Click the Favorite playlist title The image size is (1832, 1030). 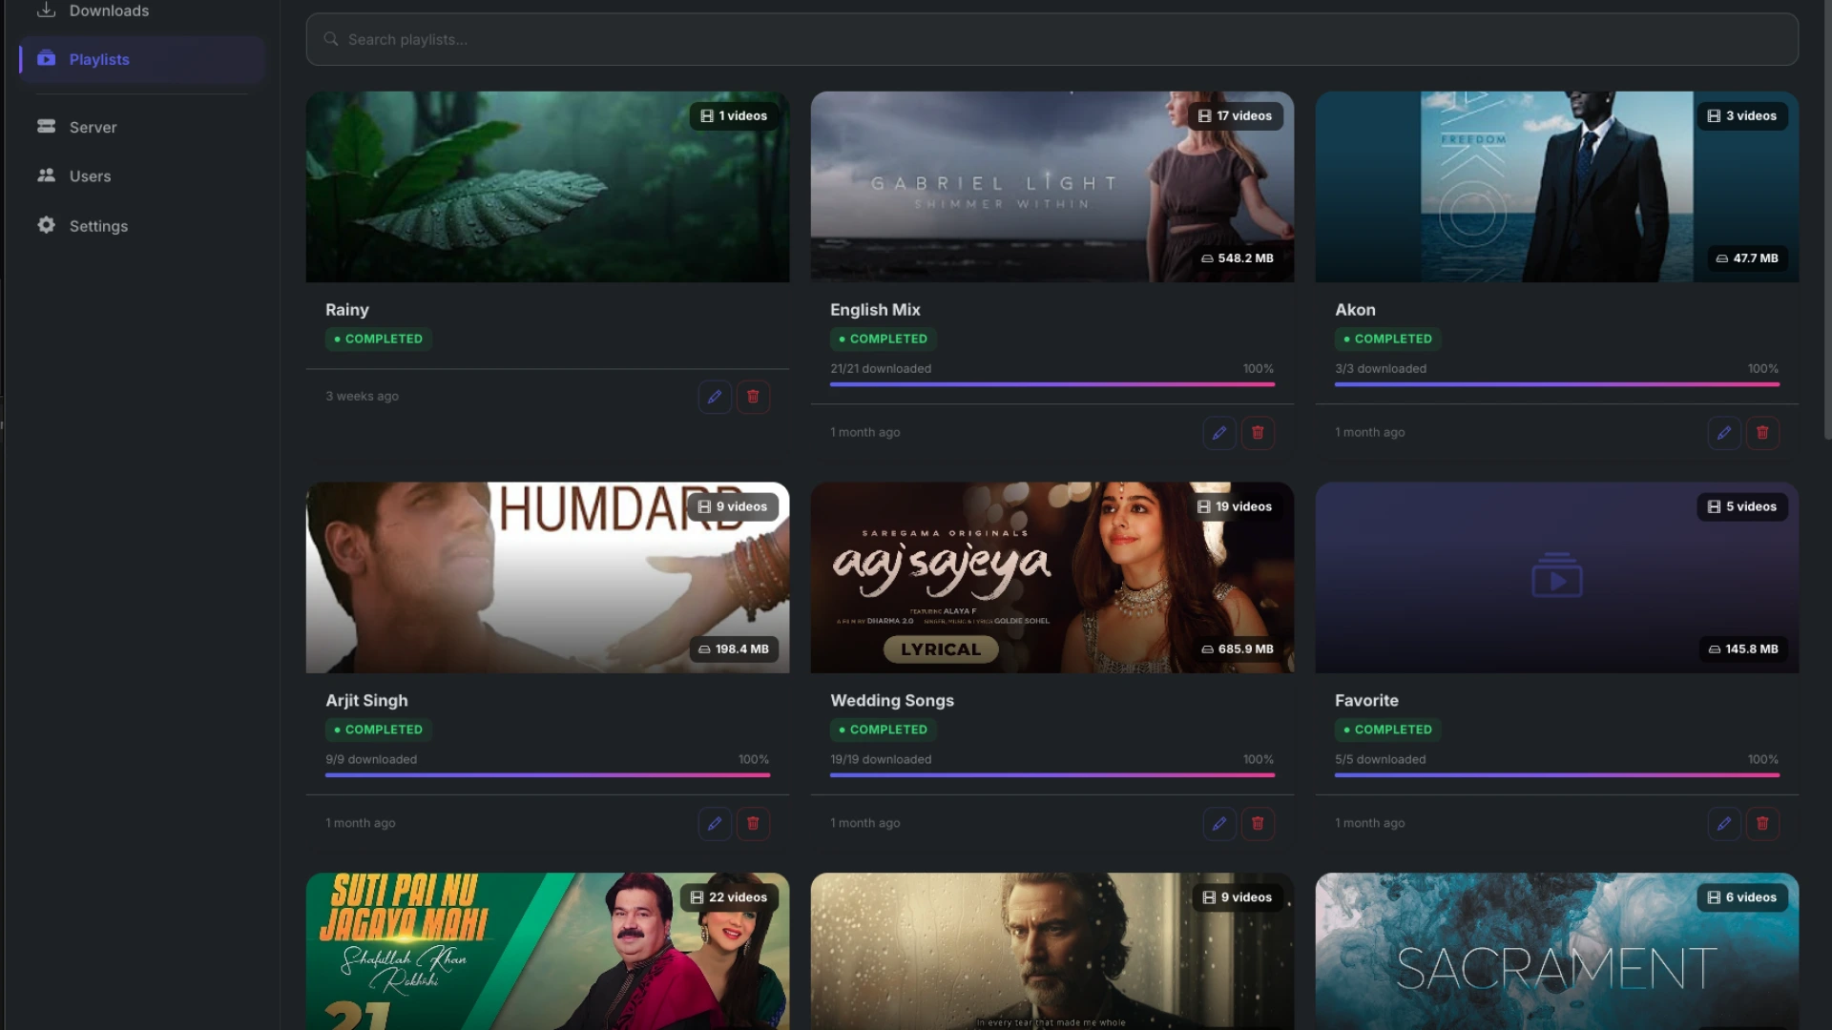[x=1366, y=701]
